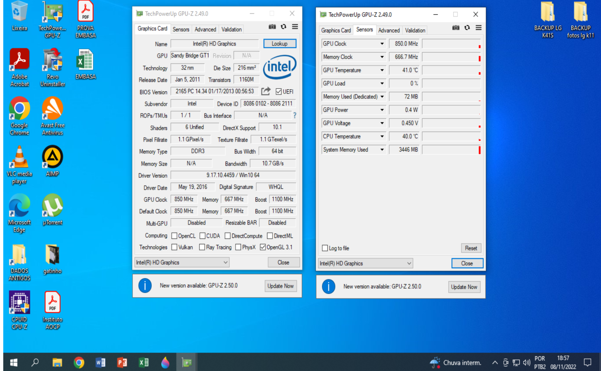Expand the GPU Temperature sensor dropdown
The width and height of the screenshot is (601, 371).
(x=382, y=70)
